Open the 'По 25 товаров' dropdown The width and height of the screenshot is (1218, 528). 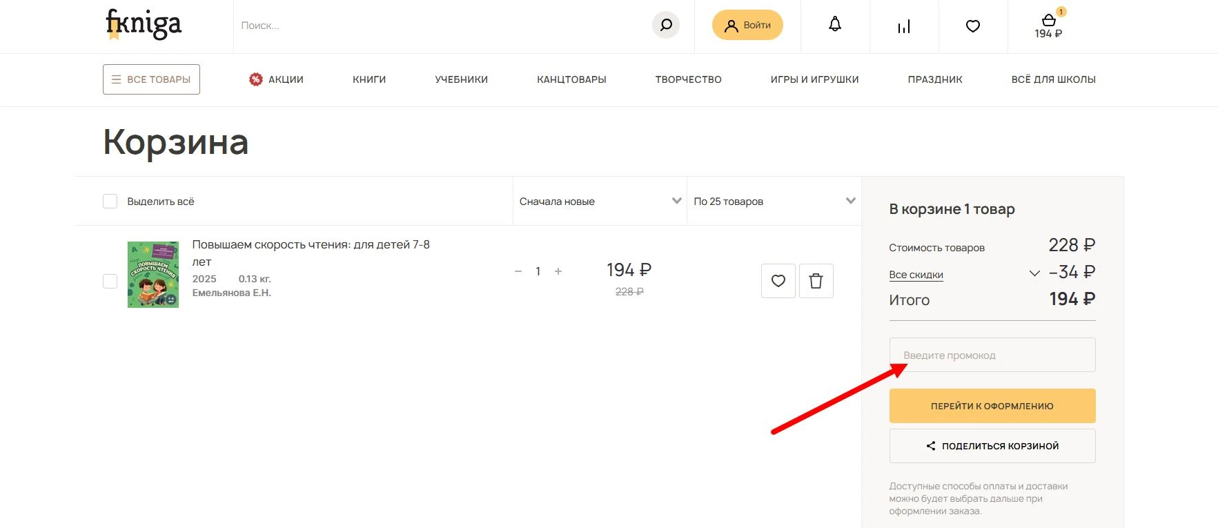click(x=774, y=202)
